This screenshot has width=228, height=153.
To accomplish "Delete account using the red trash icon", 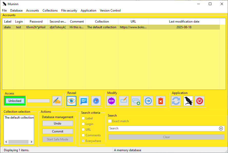I will click(x=161, y=101).
